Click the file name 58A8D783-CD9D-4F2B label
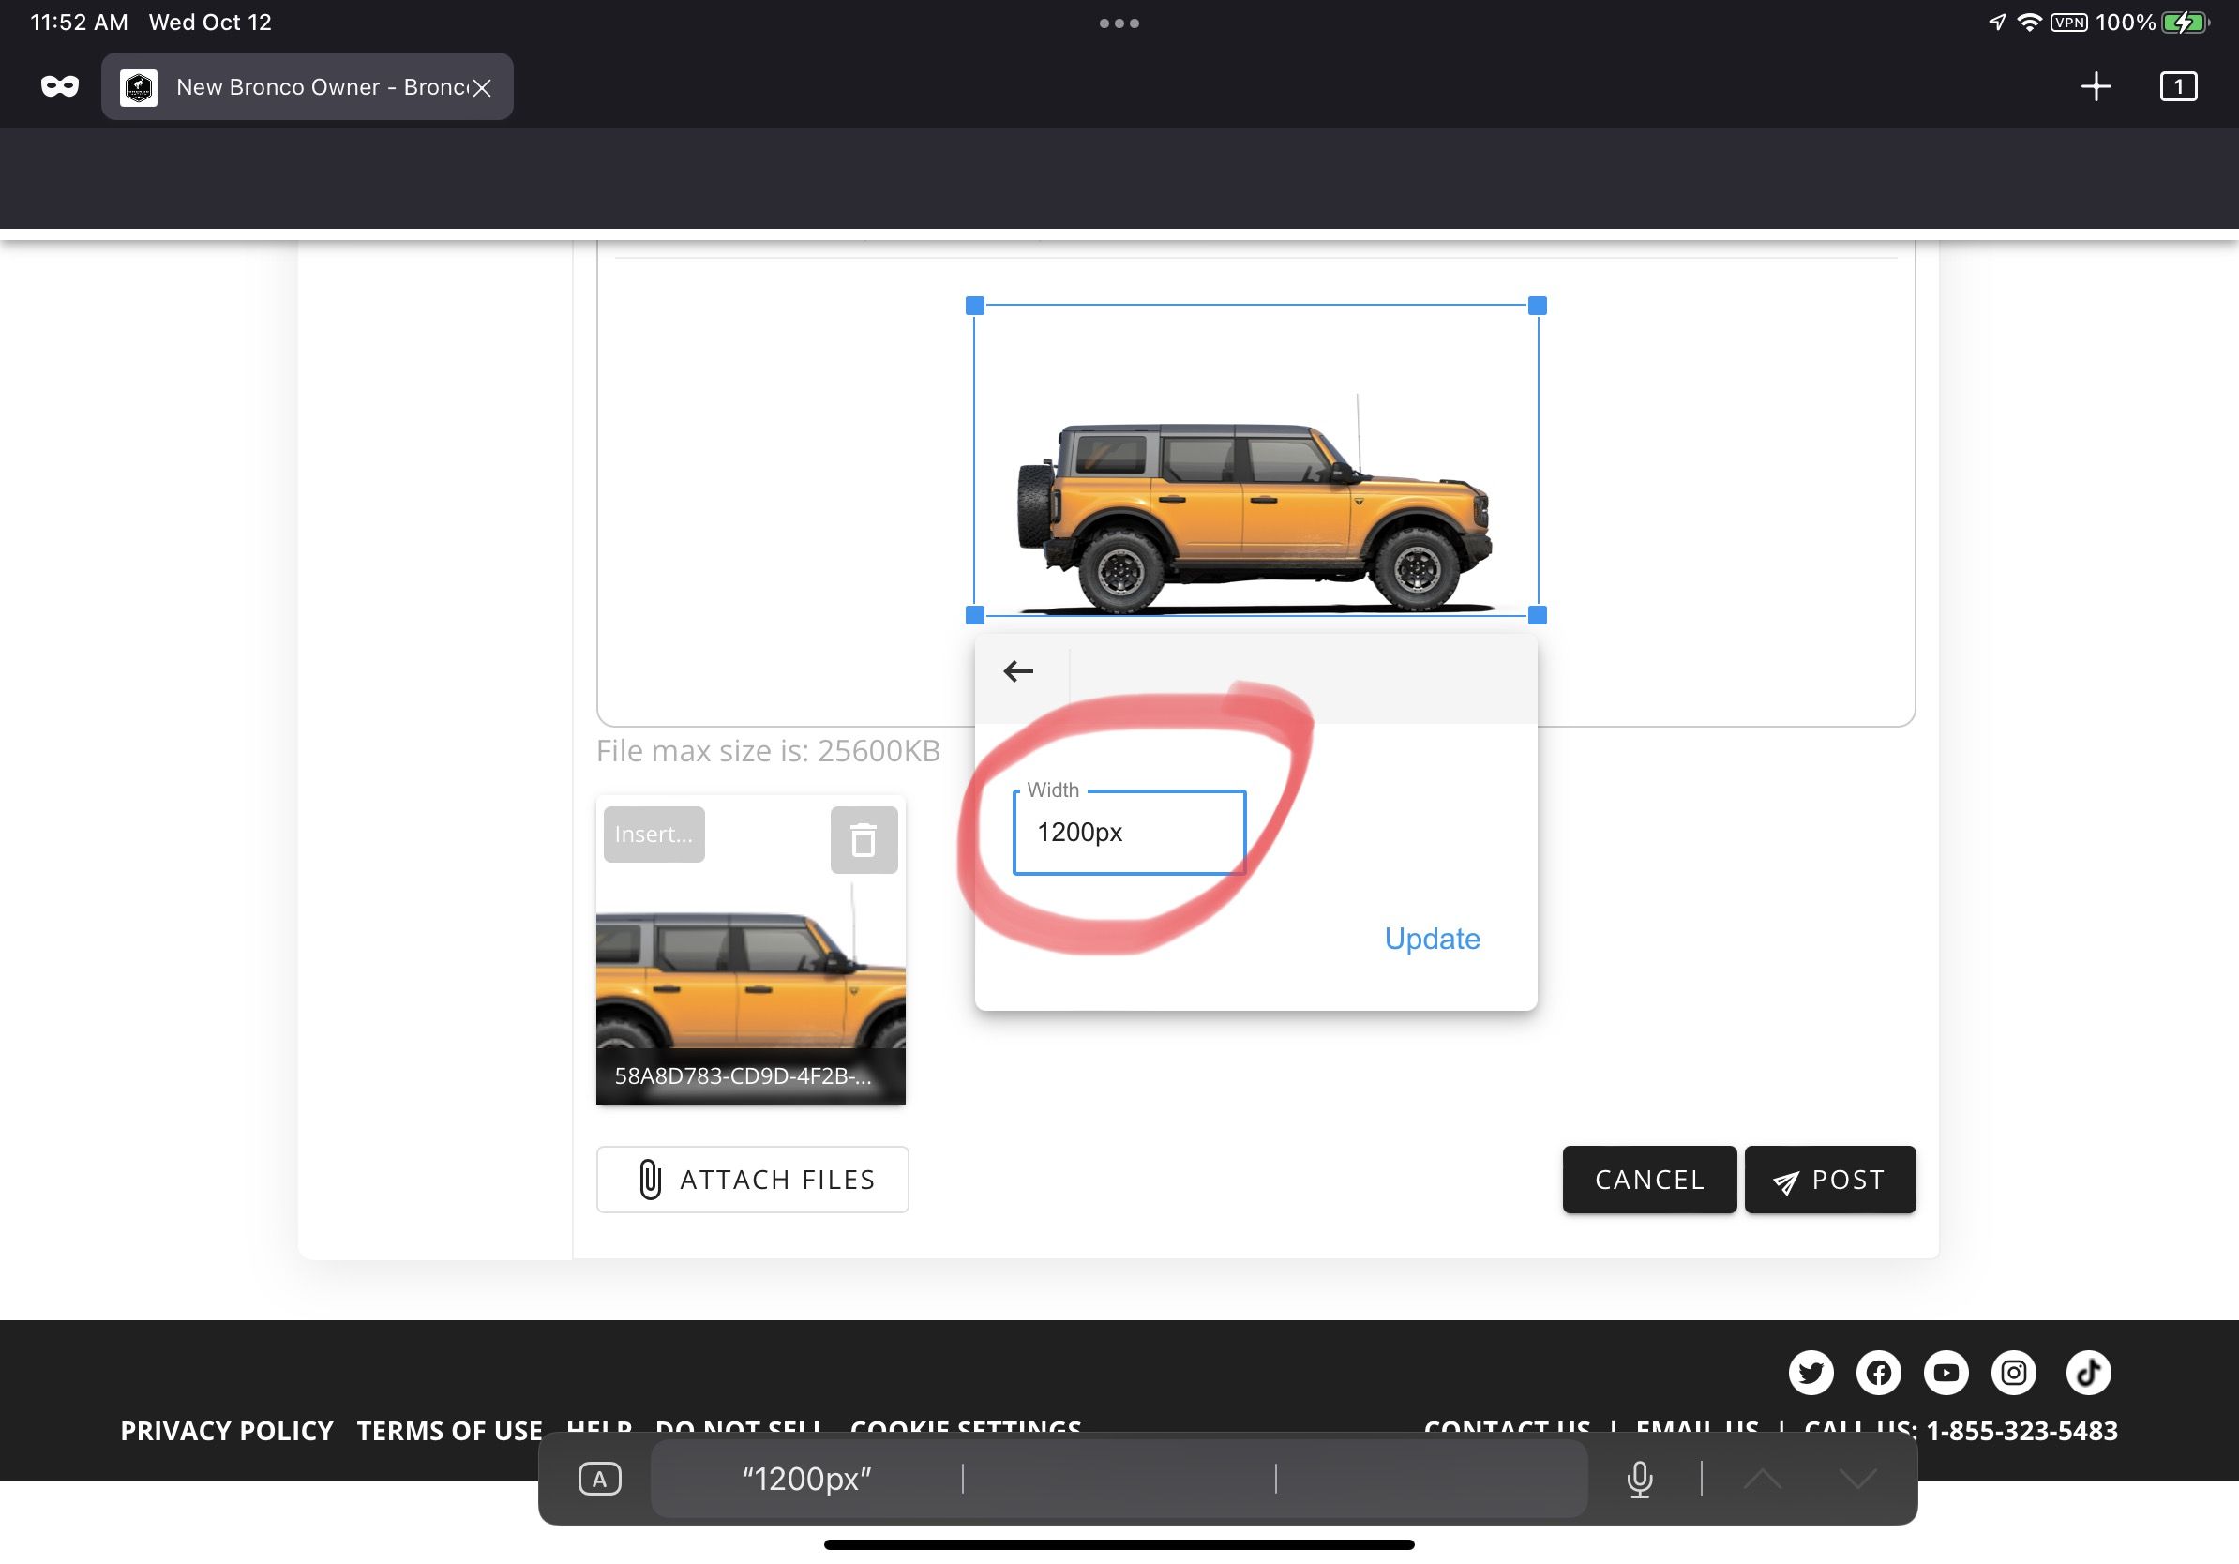2239x1564 pixels. [744, 1075]
